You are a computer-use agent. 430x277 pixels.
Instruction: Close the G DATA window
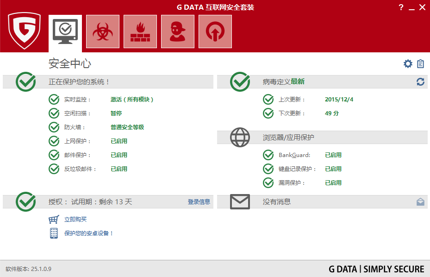tap(422, 7)
